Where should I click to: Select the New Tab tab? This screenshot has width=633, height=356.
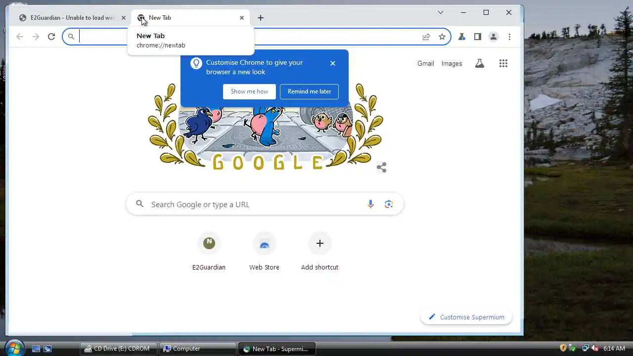click(190, 18)
